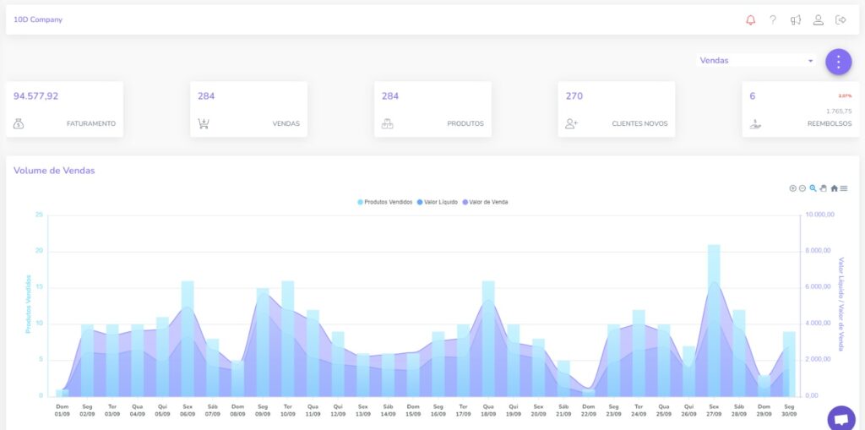Zoom in on the chart
Screen dimensions: 865x430
[x=792, y=188]
